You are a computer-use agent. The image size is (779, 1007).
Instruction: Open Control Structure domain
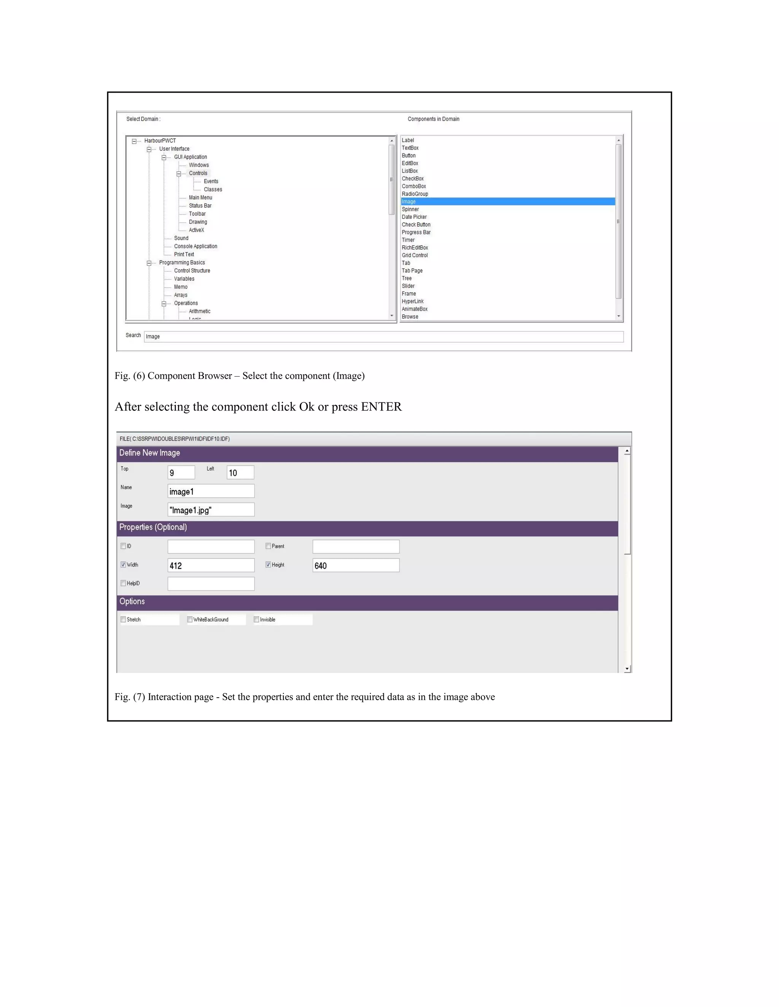[x=192, y=271]
